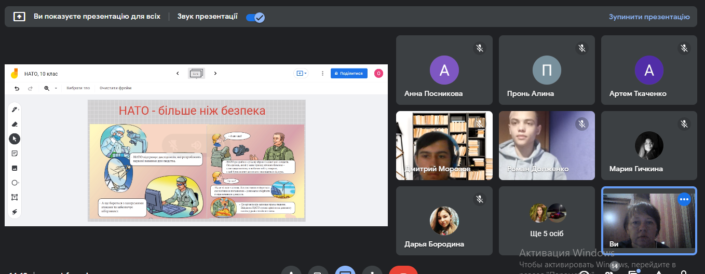Viewport: 705px width, 274px height.
Task: Click Анна Посникова's purple 'A' avatar
Action: 444,70
